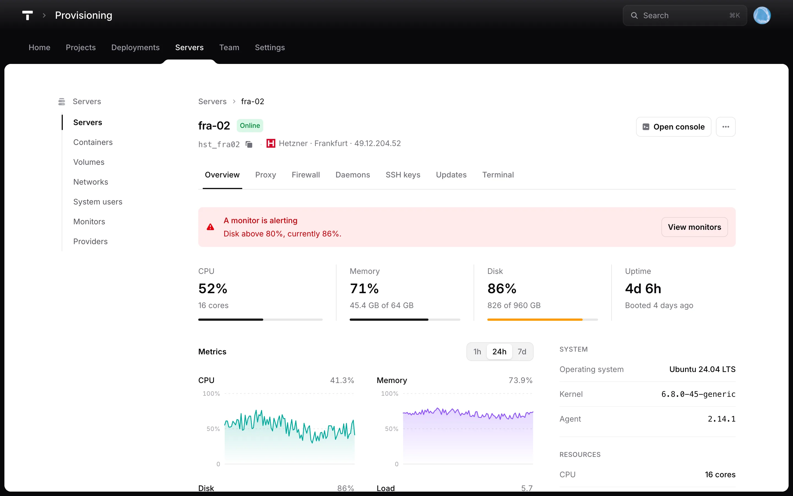Click the 45.4 GB of 64 GB text
Screen dimensions: 793x496
(381, 305)
